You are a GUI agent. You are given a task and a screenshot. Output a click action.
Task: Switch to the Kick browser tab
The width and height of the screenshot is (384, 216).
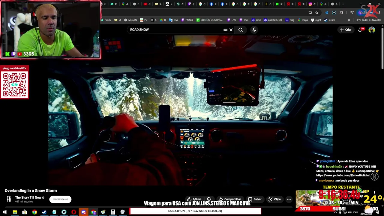[279, 4]
